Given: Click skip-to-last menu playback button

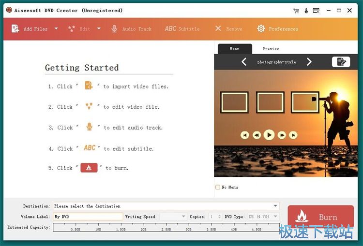Looking at the screenshot, I should [x=293, y=135].
